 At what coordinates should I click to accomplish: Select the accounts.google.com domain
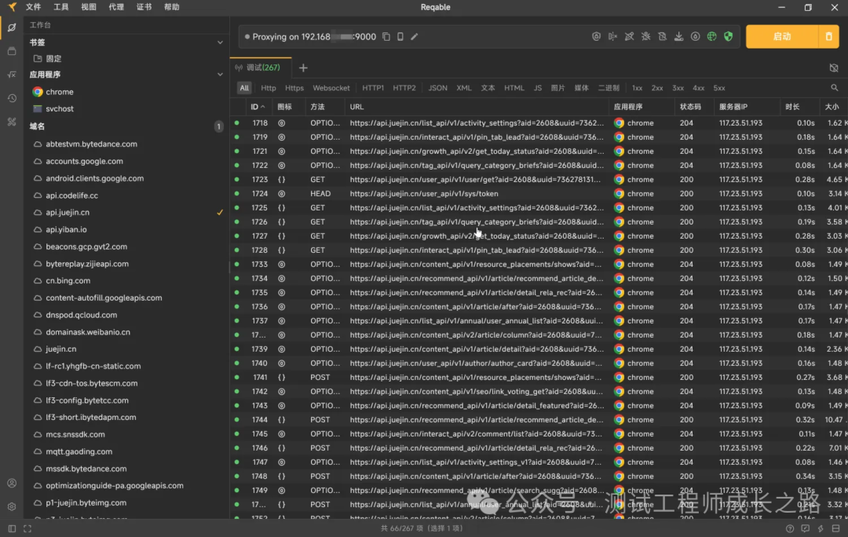pos(126,161)
